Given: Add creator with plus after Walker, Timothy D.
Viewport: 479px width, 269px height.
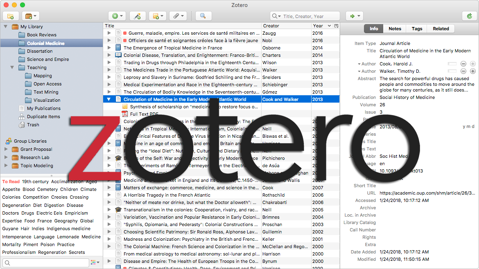Looking at the screenshot, I should pos(472,71).
